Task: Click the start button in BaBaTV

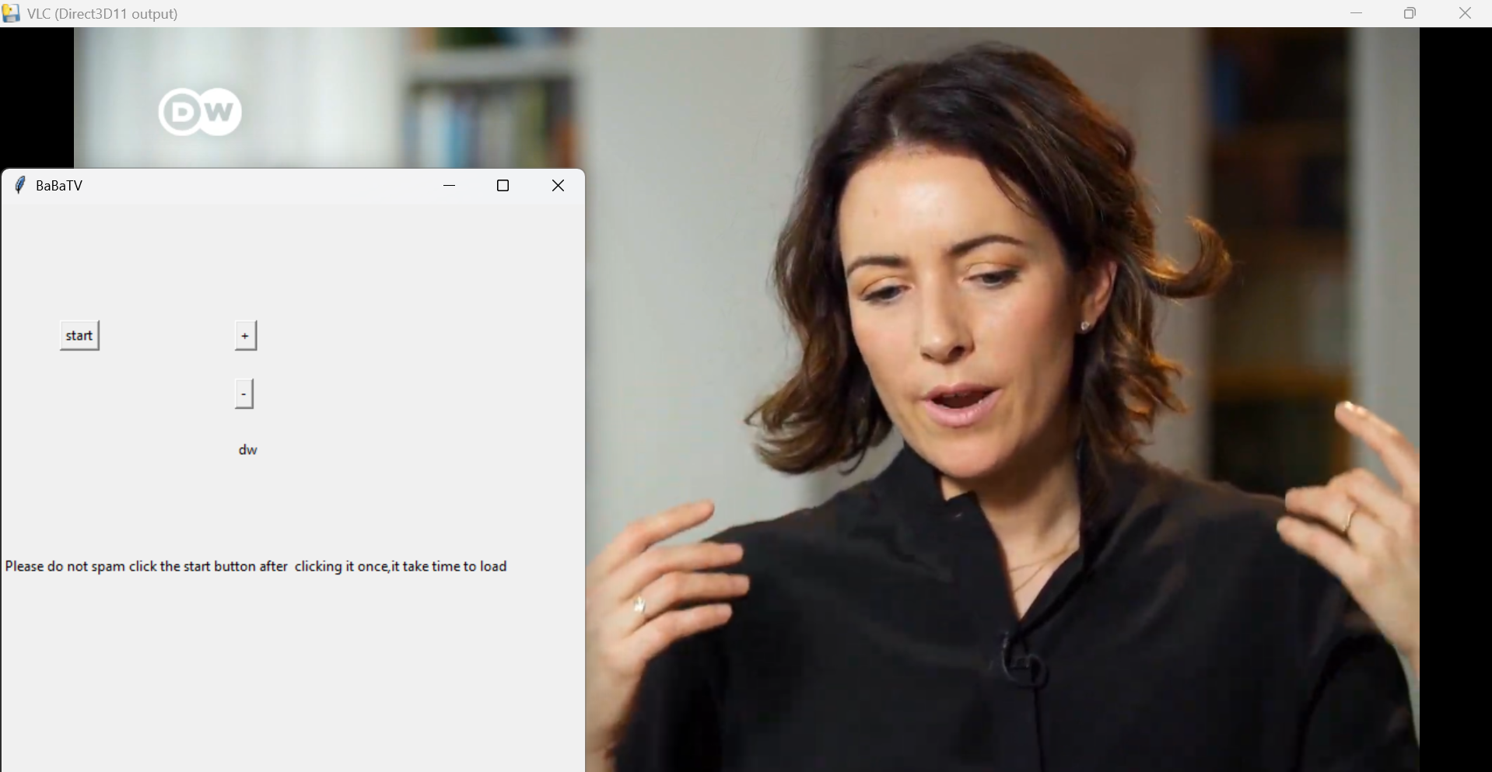Action: [x=79, y=336]
